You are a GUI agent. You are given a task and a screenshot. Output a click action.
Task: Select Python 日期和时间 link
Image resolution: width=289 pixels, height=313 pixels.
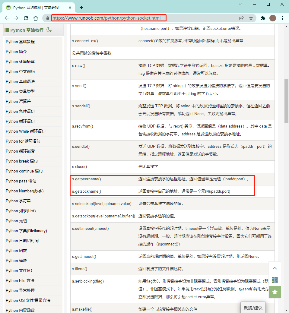22,241
